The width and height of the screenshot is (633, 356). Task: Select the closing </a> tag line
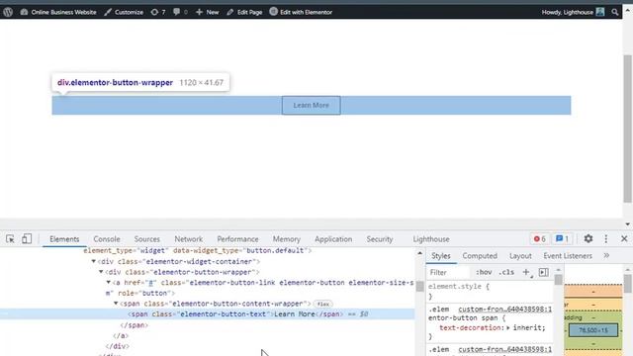121,335
